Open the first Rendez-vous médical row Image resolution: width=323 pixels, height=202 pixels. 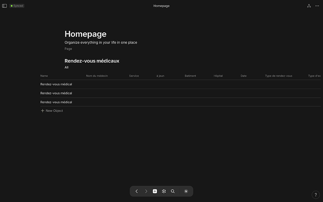[56, 84]
